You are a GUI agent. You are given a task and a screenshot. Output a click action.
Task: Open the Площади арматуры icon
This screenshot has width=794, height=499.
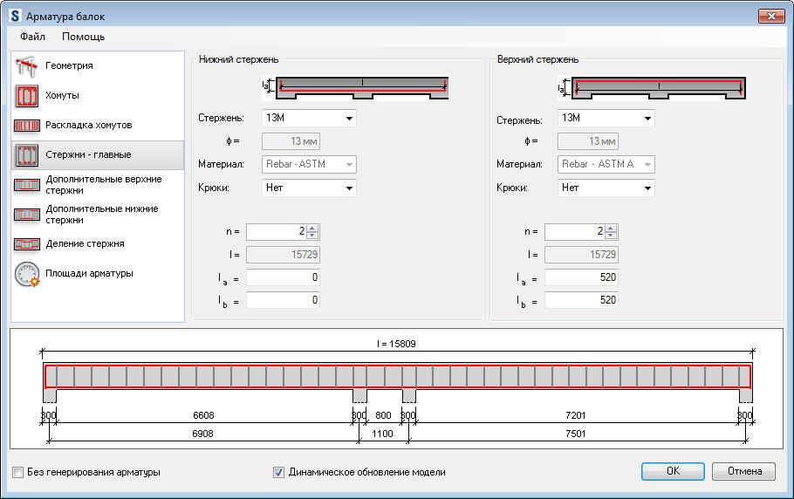pos(27,274)
